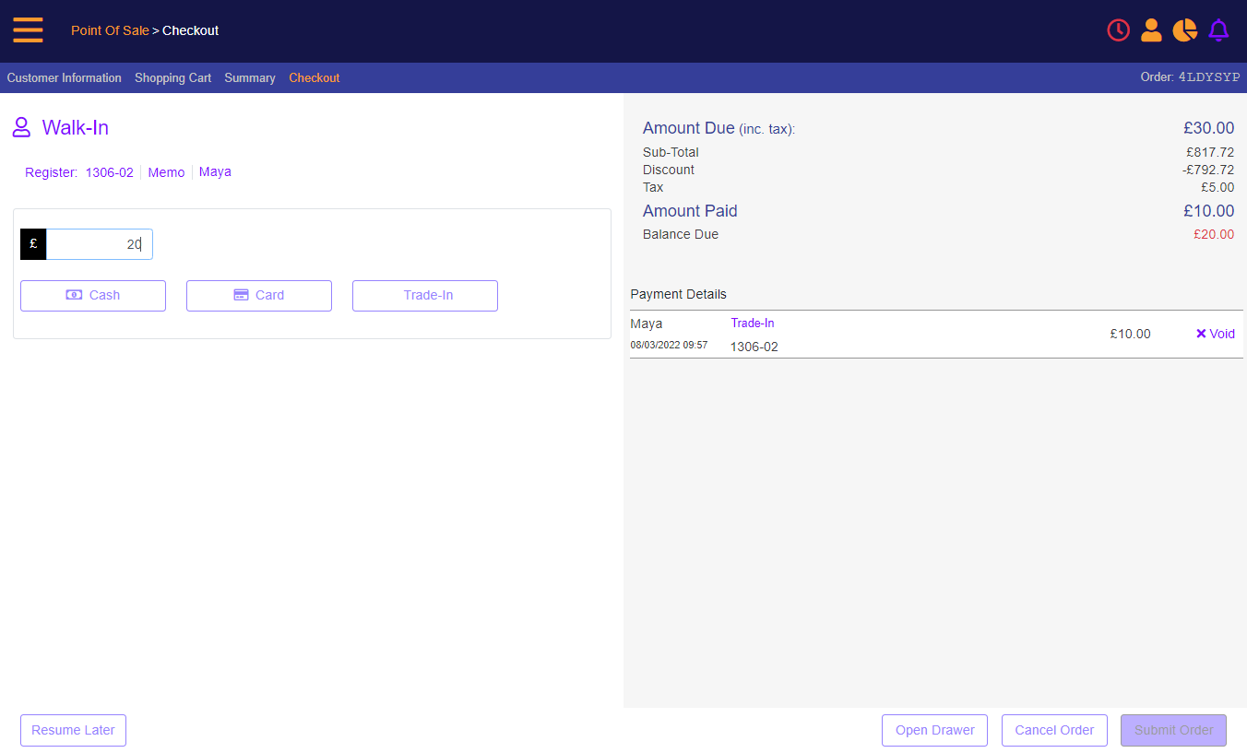Open the pie chart reports icon
The height and width of the screenshot is (753, 1247).
tap(1184, 30)
